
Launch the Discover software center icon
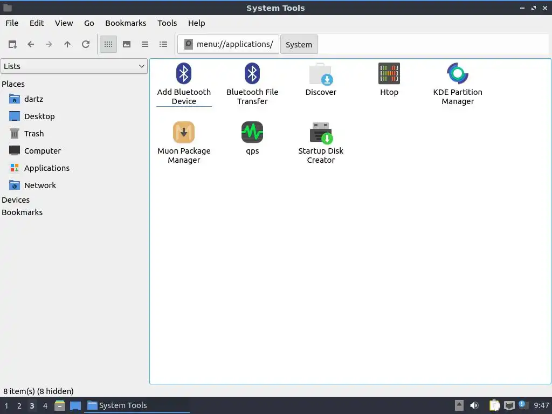tap(321, 74)
